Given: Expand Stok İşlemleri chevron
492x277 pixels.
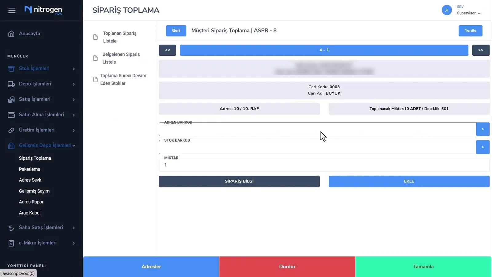Looking at the screenshot, I should pyautogui.click(x=73, y=69).
